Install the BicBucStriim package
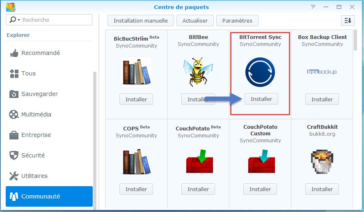The image size is (364, 212). (136, 99)
